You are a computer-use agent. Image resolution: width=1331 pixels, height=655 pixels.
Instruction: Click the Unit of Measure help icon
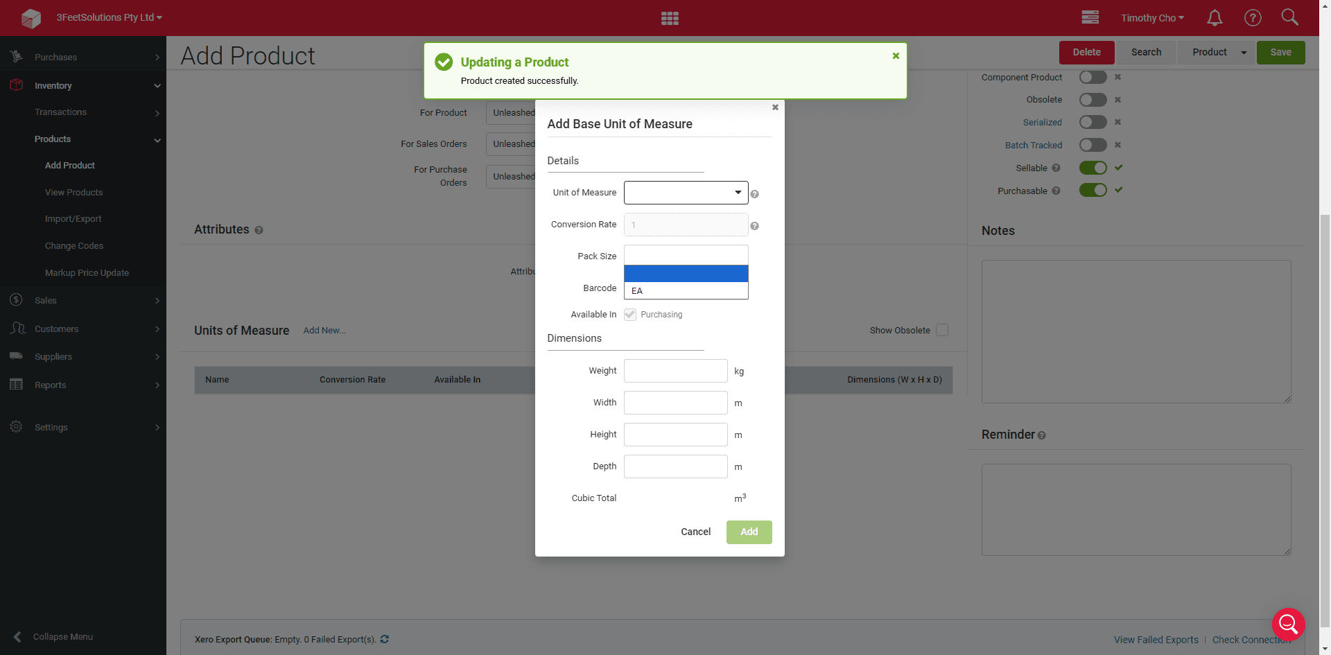[x=755, y=195]
